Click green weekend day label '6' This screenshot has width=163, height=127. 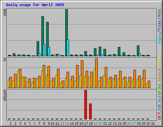pos(34,124)
